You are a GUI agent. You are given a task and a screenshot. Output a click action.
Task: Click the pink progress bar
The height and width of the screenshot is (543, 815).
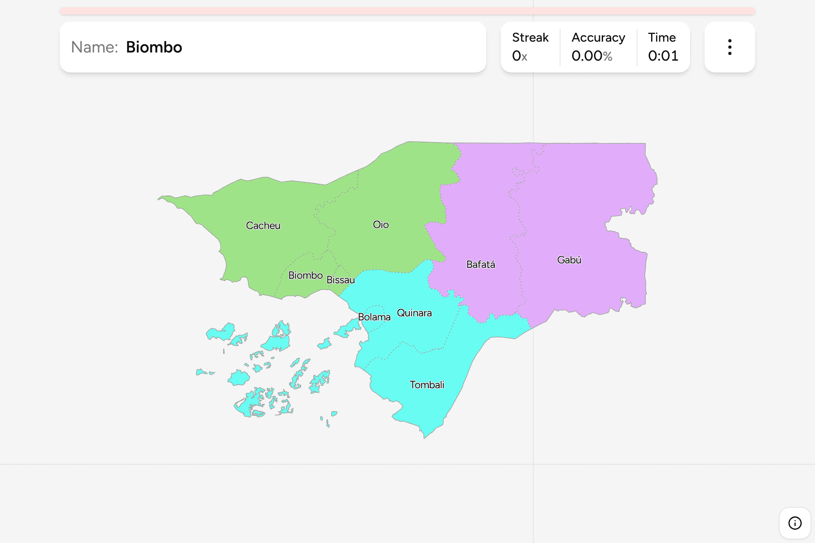[x=407, y=11]
